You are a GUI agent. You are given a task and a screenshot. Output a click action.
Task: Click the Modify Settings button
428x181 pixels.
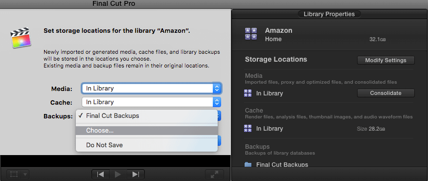386,60
